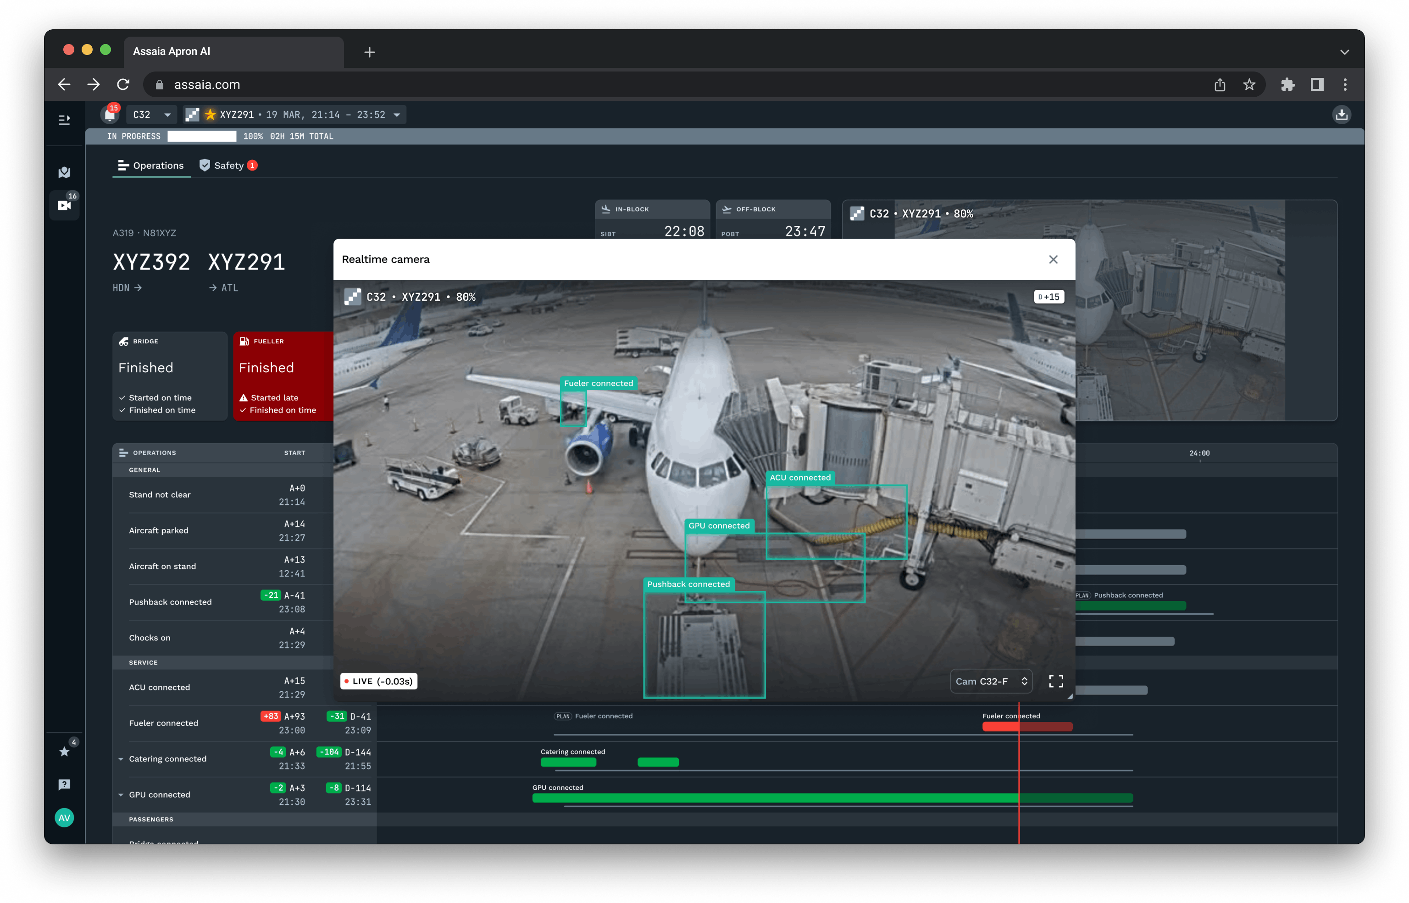Click the favorites star in sidebar

coord(64,752)
